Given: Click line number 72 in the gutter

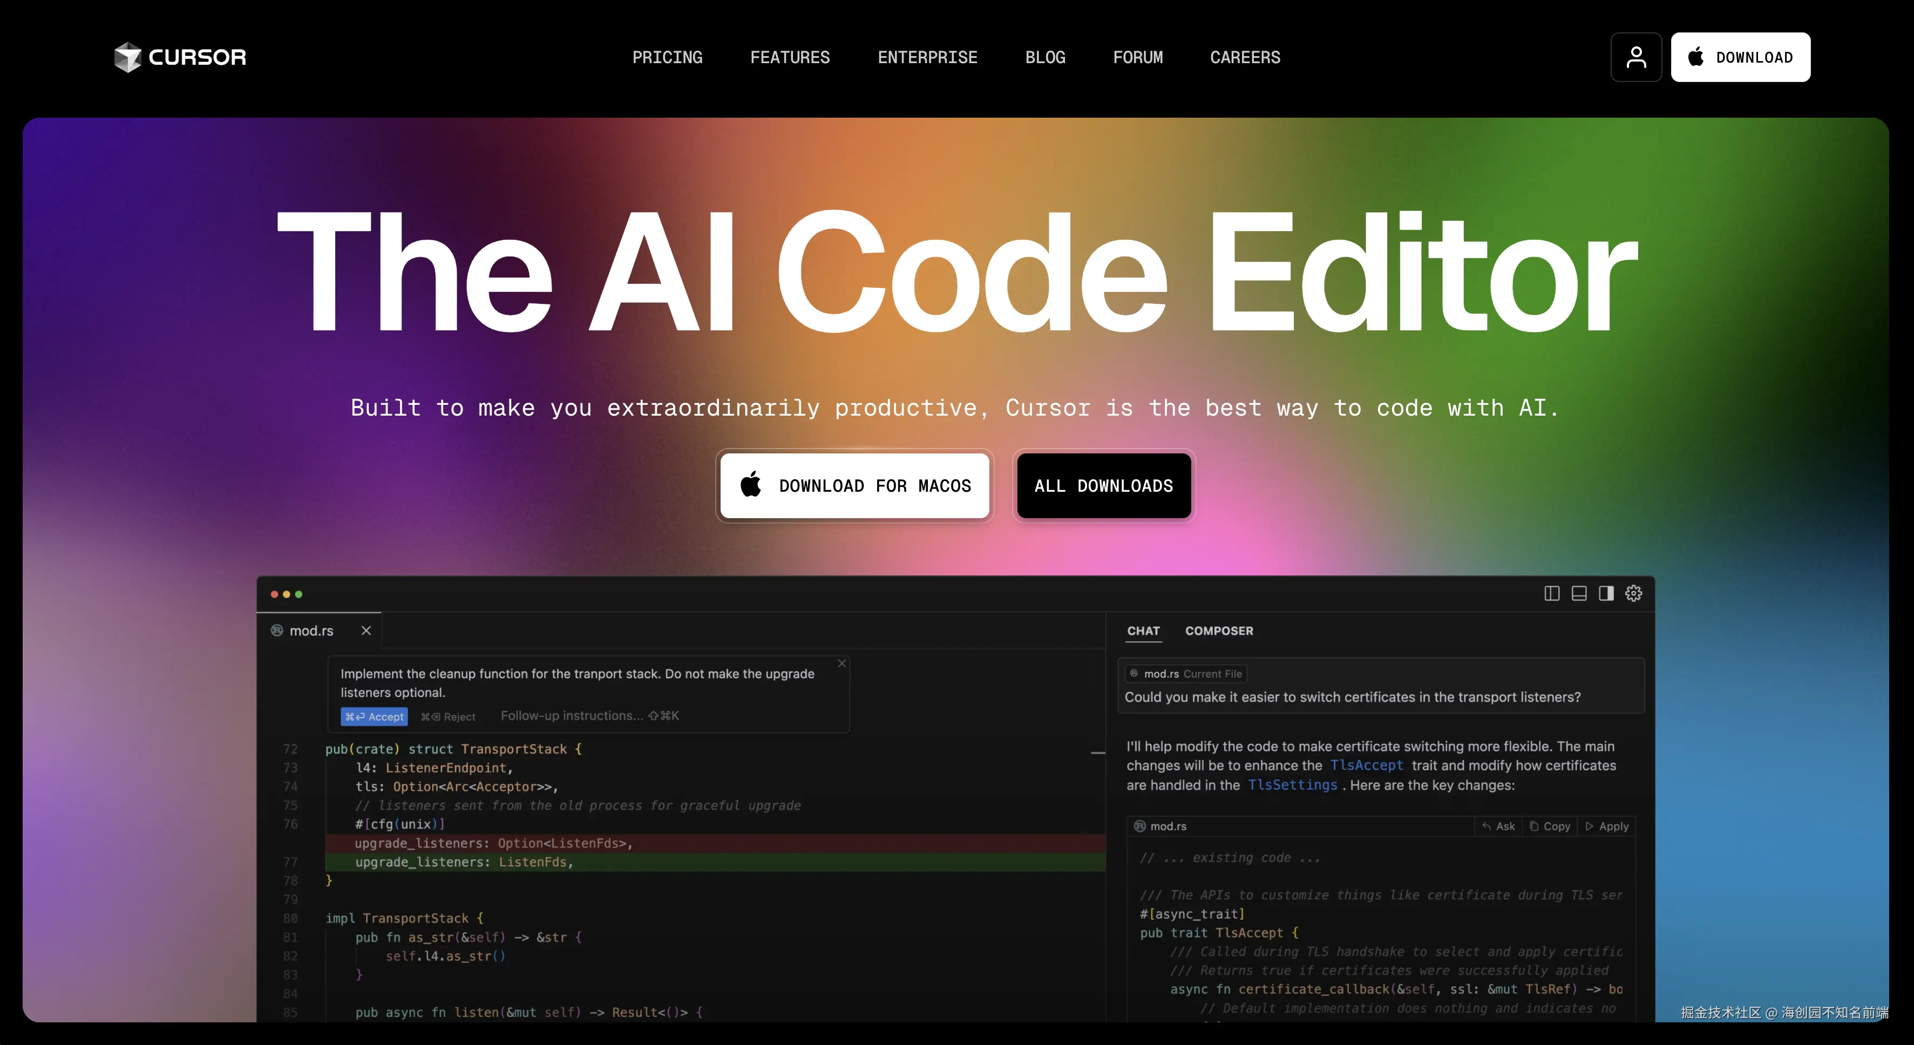Looking at the screenshot, I should tap(290, 749).
